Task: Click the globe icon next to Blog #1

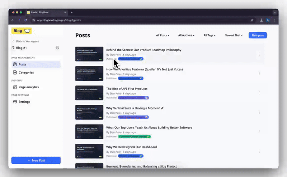Action: point(57,48)
